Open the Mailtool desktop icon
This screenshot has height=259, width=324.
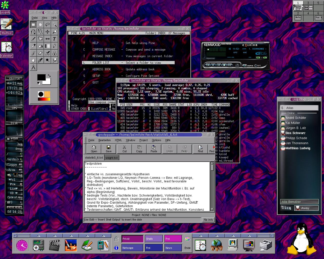[x=6, y=27]
